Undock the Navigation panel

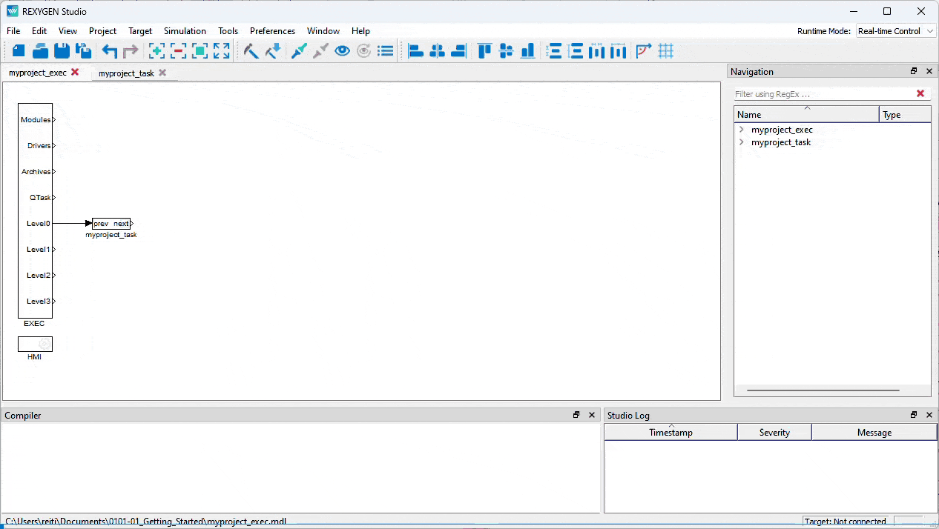click(914, 71)
